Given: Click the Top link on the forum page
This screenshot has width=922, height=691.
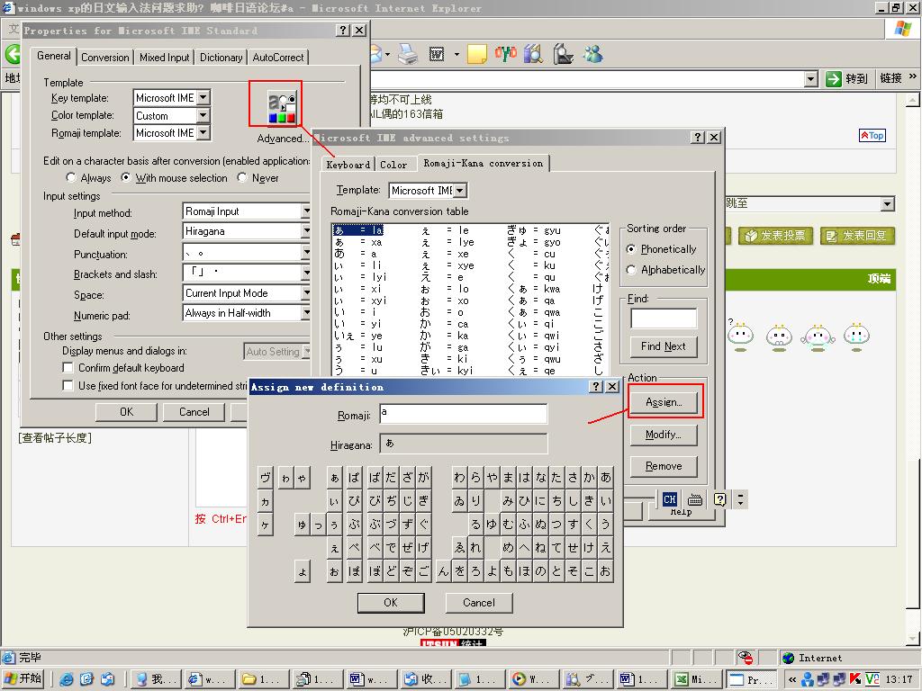Looking at the screenshot, I should (872, 136).
